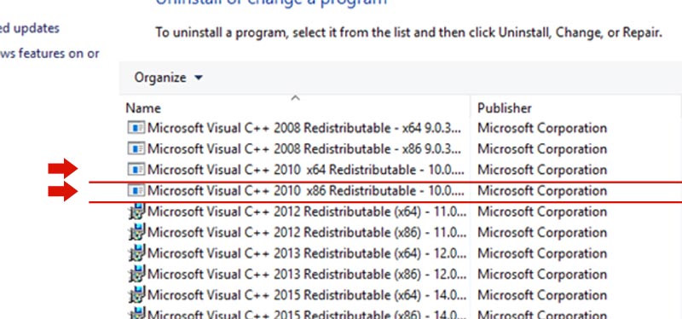Select Microsoft Visual C++ 2008 Redistributable x86 9.0.3
Image resolution: width=682 pixels, height=319 pixels.
pyautogui.click(x=304, y=148)
